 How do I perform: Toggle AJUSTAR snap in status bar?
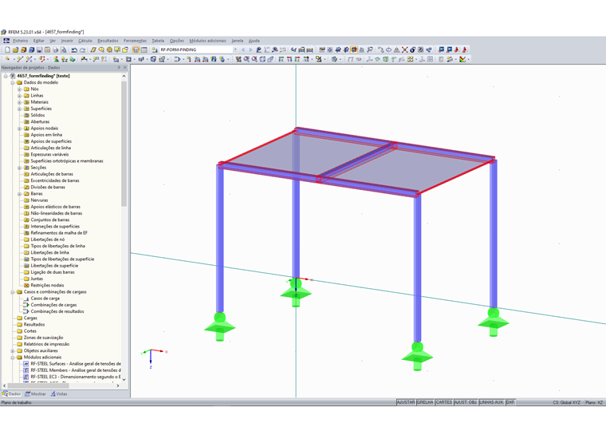click(x=406, y=402)
